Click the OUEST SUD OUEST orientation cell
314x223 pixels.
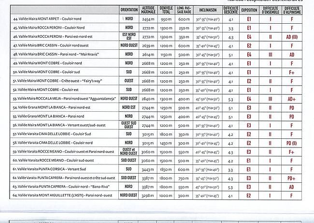(x=129, y=125)
